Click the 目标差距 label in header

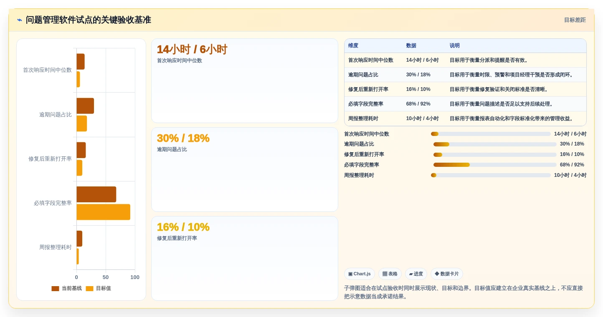click(575, 20)
